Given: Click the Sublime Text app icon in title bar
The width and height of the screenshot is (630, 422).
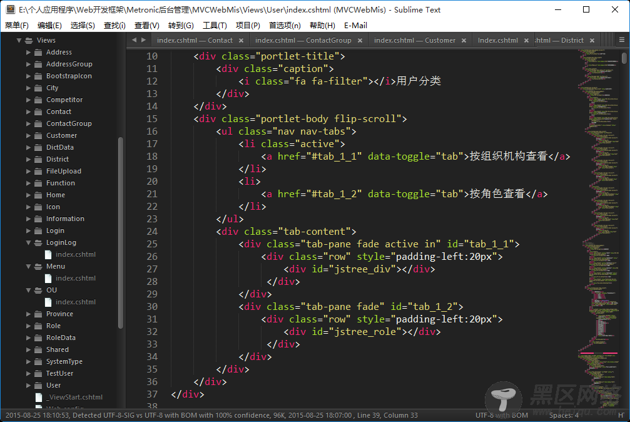Looking at the screenshot, I should pos(11,9).
